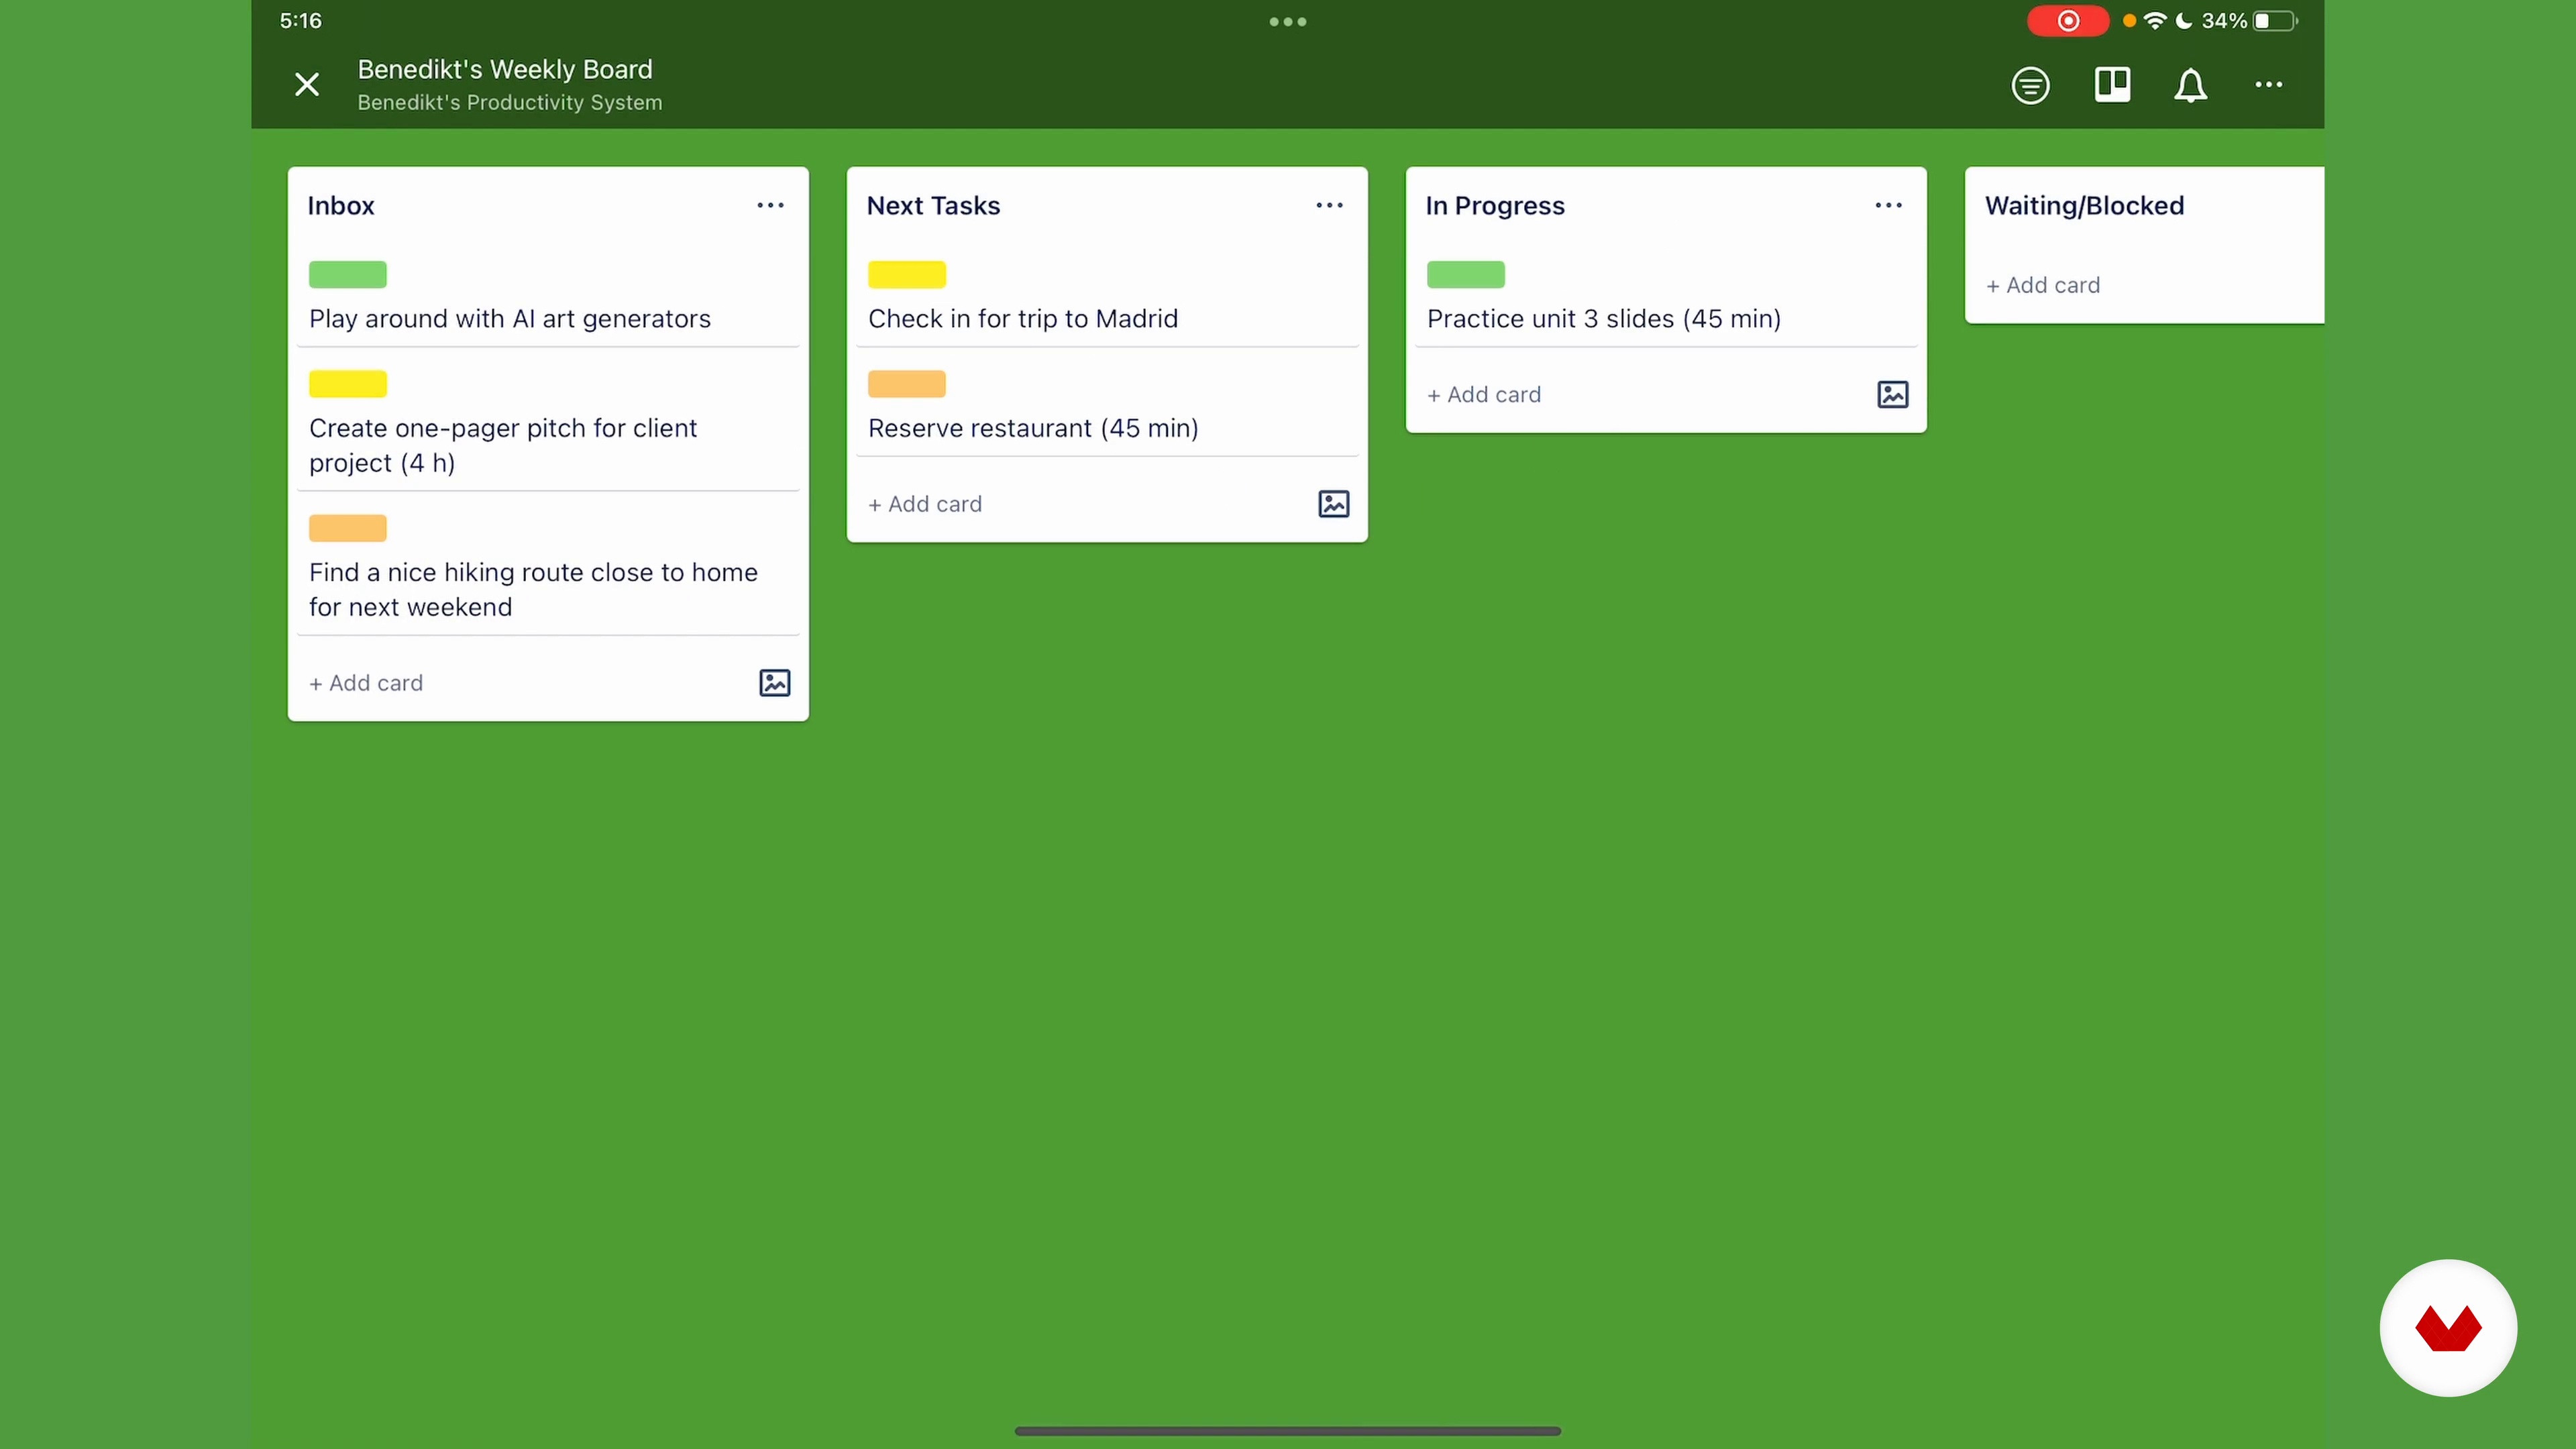The image size is (2576, 1449).
Task: Tap workspace name Benedikt's Productivity System
Action: click(510, 102)
